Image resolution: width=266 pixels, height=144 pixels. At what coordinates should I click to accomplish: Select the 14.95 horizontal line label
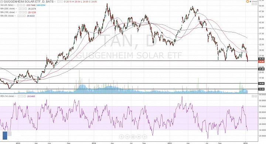click(261, 83)
